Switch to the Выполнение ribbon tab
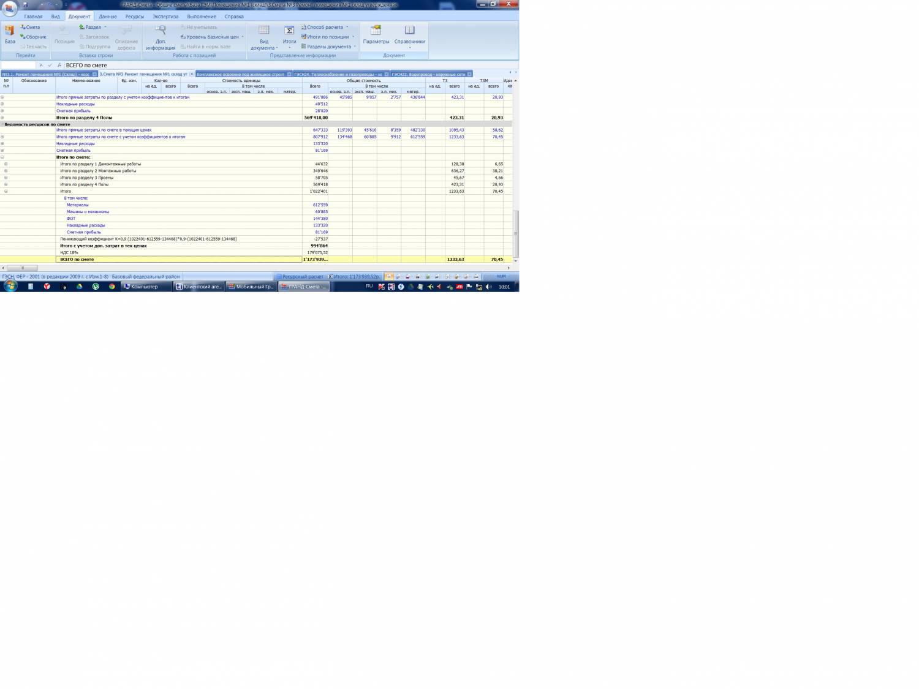 coord(202,17)
